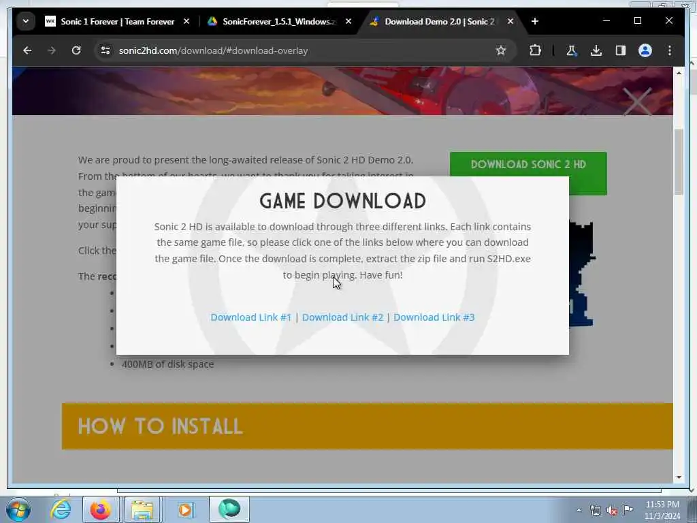Open a new browser tab
The height and width of the screenshot is (523, 697).
535,21
